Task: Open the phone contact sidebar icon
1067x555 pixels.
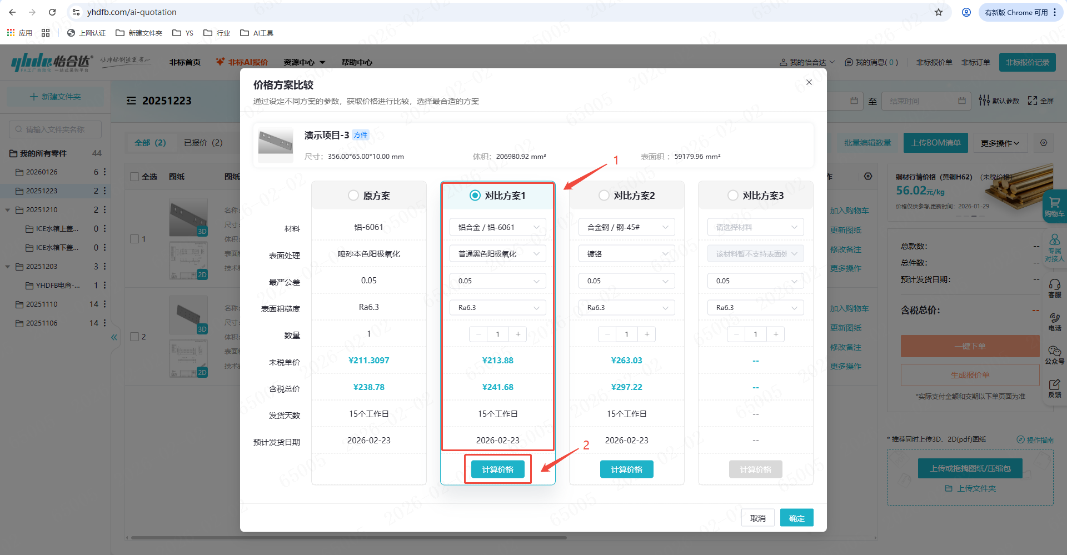Action: [1054, 321]
